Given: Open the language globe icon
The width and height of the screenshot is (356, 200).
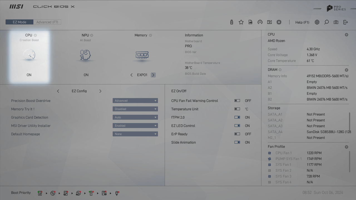Looking at the screenshot, I should [x=317, y=22].
